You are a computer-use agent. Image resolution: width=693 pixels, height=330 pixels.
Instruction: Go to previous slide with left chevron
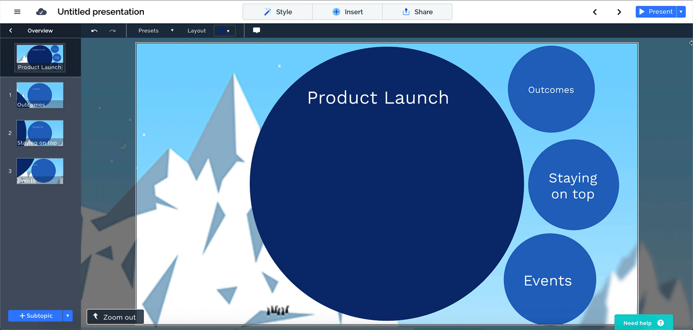point(595,12)
